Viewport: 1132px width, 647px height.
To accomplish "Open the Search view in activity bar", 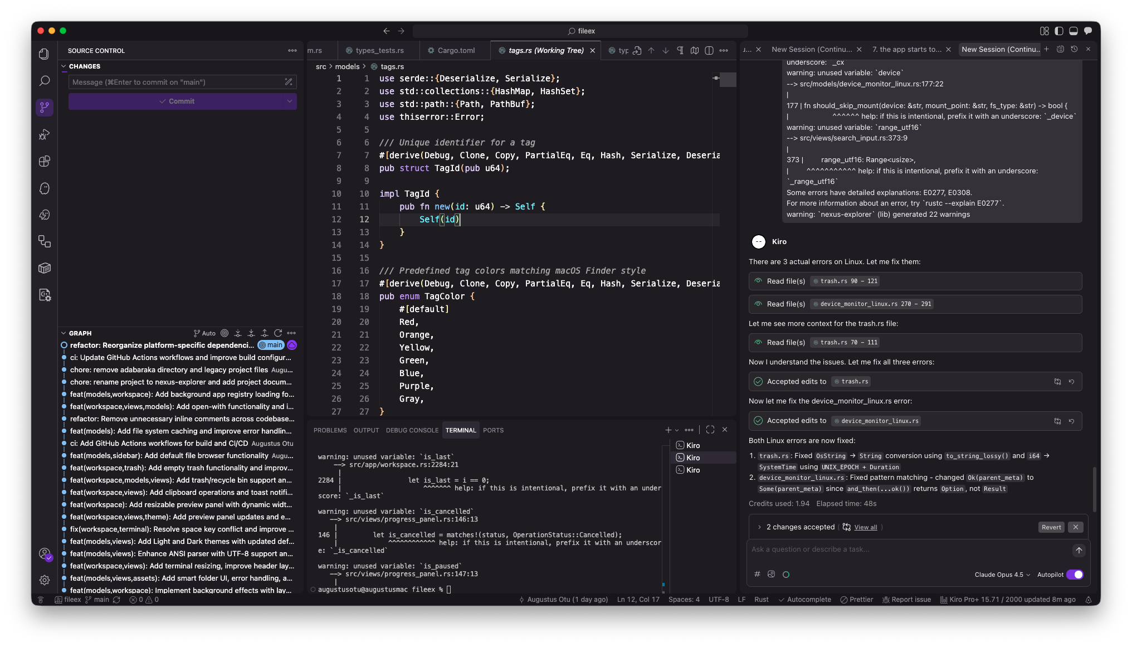I will (x=45, y=81).
